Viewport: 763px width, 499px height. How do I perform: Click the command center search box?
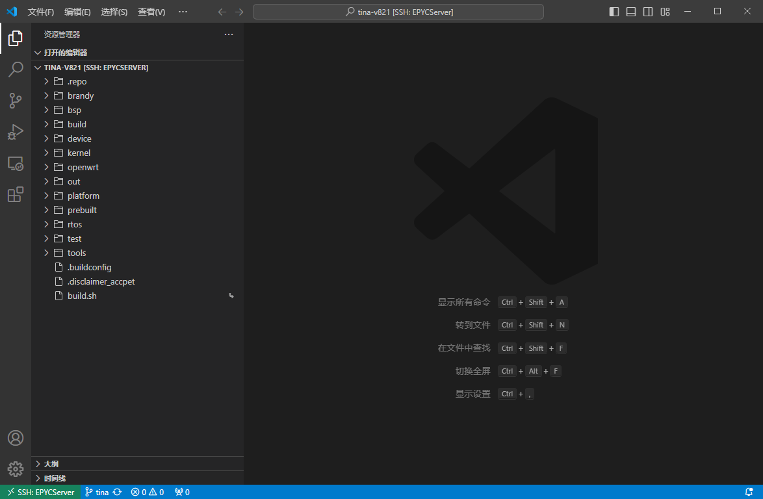point(398,12)
